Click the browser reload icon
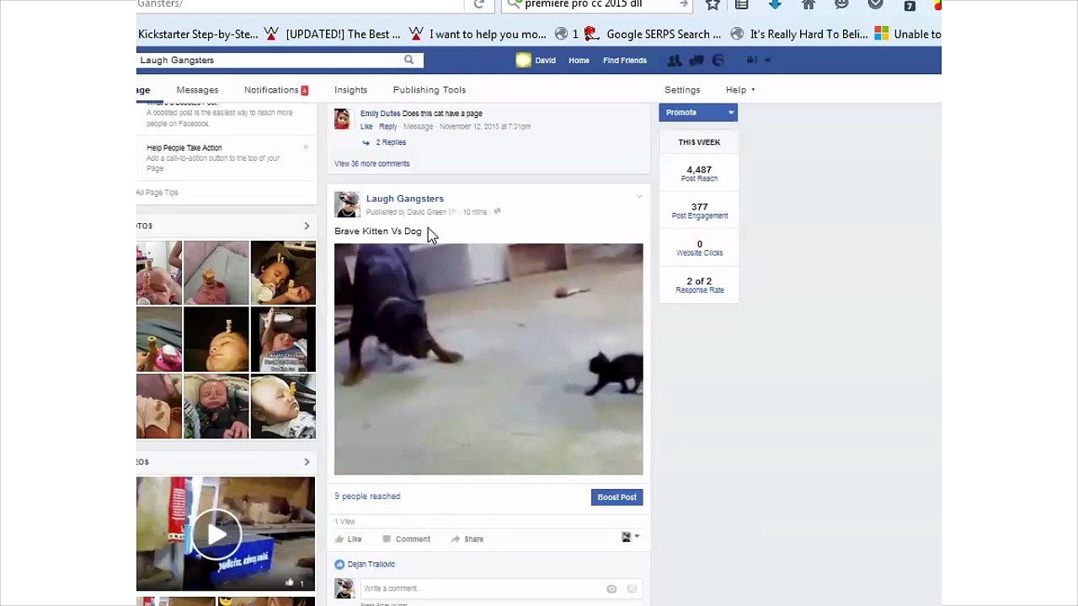This screenshot has width=1078, height=606. pos(479,4)
